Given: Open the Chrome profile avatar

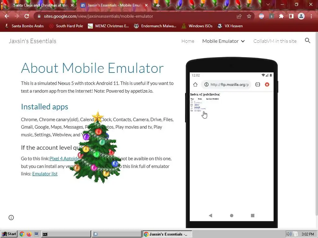Looking at the screenshot, I should point(301,16).
